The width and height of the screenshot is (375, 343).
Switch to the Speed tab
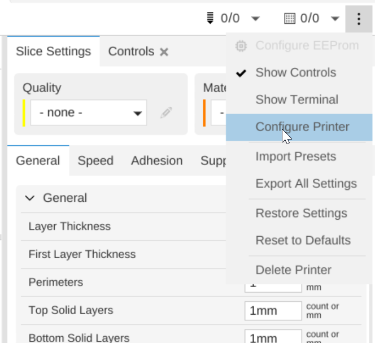click(x=95, y=160)
